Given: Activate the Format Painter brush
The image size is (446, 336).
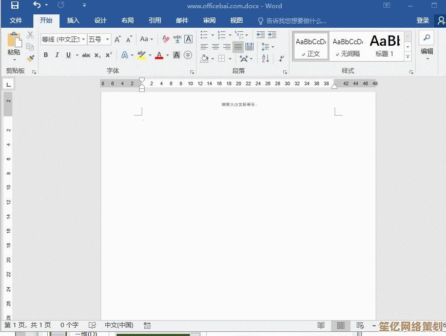Looking at the screenshot, I should tap(30, 58).
